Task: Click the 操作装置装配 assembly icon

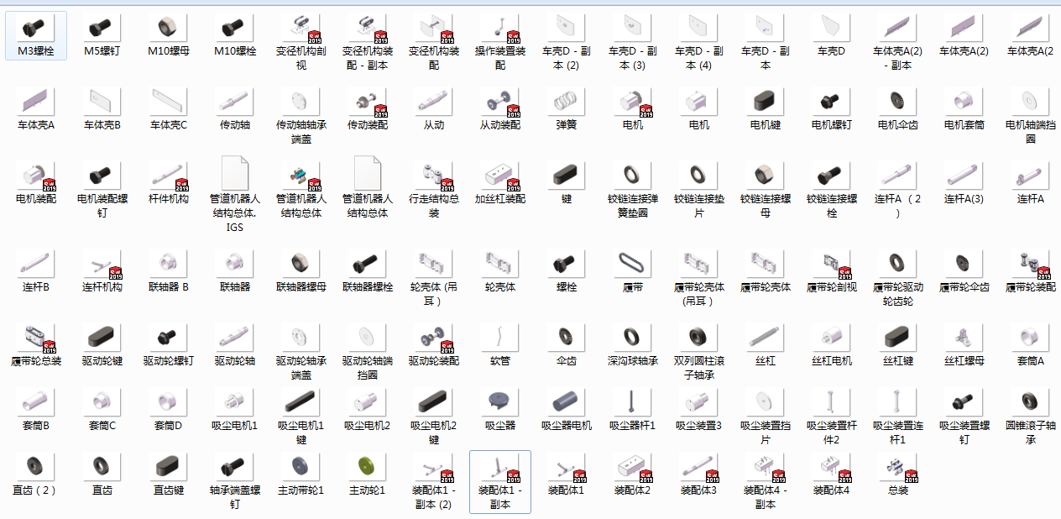Action: [500, 29]
